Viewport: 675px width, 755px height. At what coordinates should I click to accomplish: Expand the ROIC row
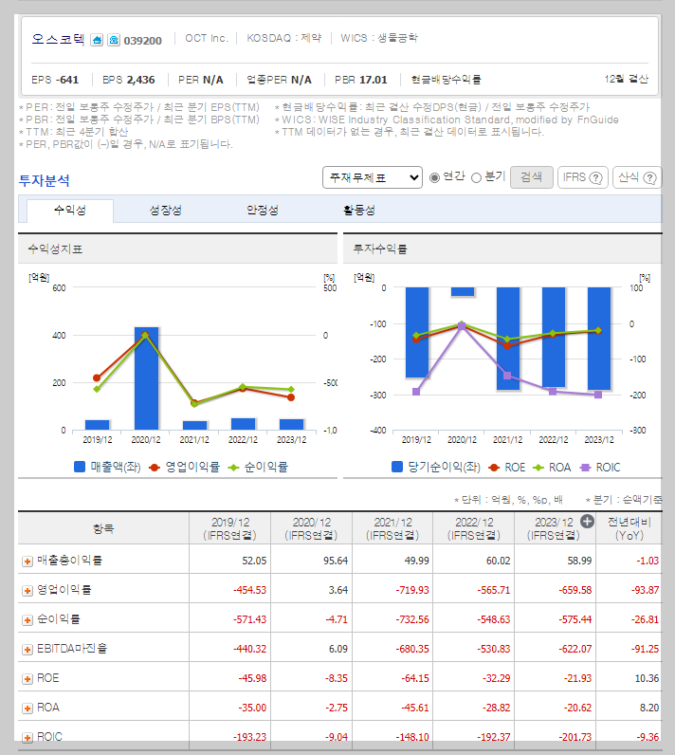coord(27,738)
